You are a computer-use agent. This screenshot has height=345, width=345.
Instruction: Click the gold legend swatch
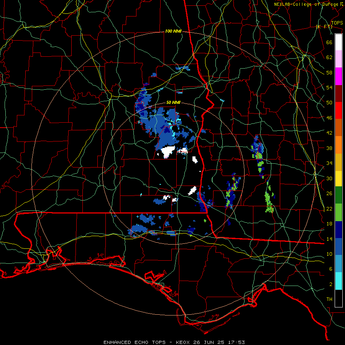(338, 162)
